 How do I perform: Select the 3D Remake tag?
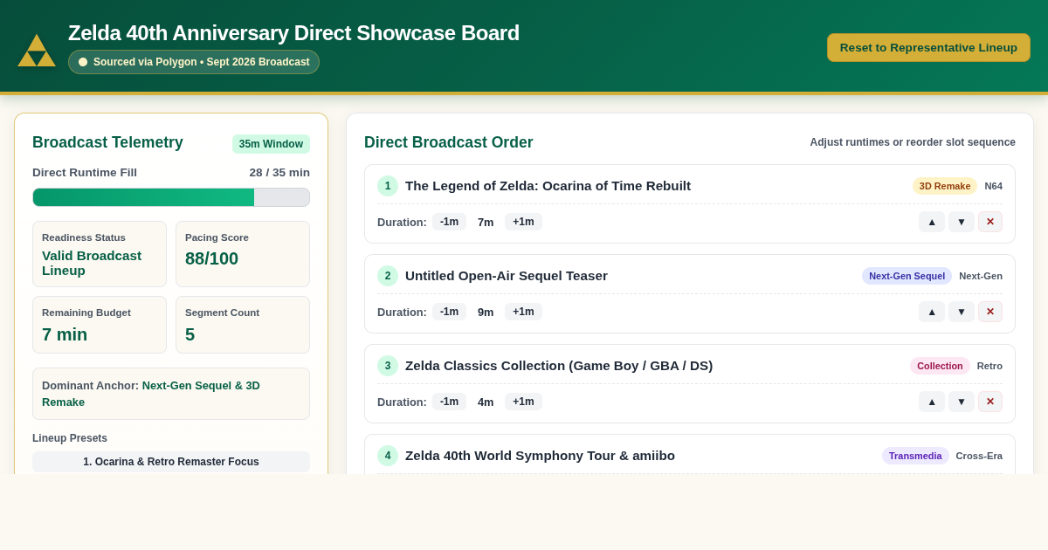(x=944, y=186)
